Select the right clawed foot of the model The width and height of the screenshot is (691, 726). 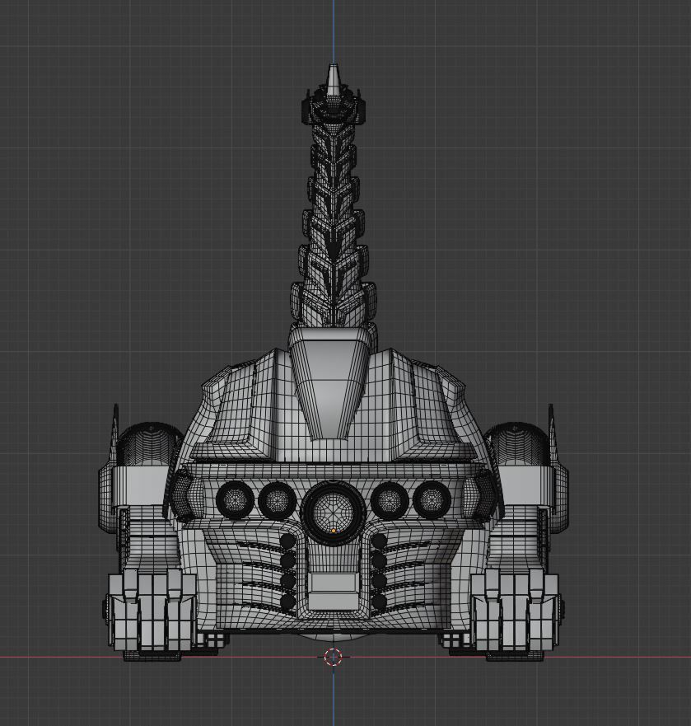click(x=515, y=611)
